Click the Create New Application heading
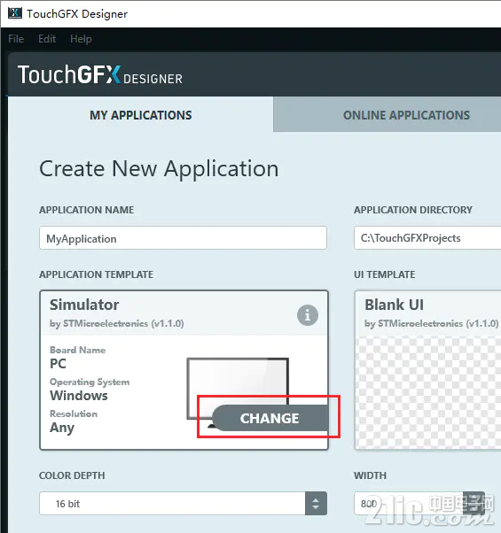The image size is (501, 533). [159, 169]
